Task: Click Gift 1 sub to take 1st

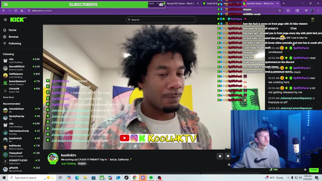Action: pyautogui.click(x=297, y=38)
